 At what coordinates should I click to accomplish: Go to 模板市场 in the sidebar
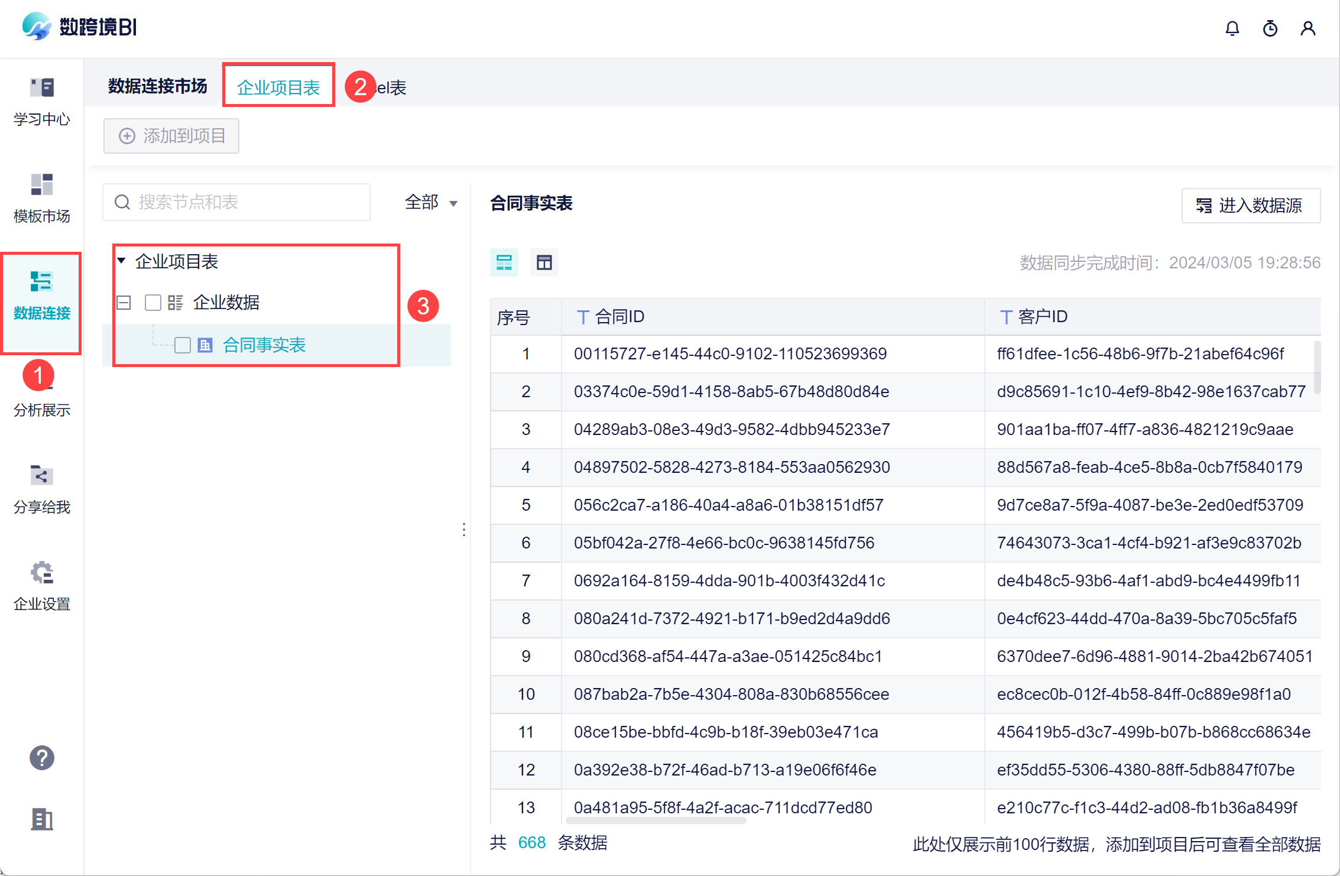point(41,199)
